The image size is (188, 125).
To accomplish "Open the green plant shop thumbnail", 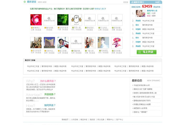I will 63,20.
